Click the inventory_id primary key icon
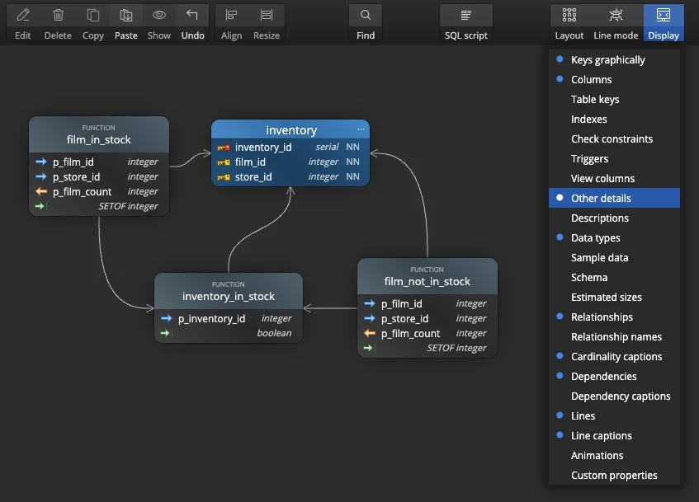Viewport: 699px width, 502px height. [224, 148]
